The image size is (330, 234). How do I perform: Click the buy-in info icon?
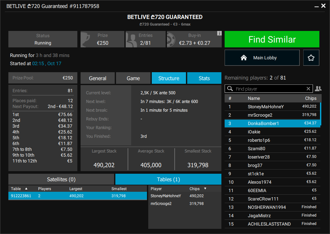click(219, 33)
